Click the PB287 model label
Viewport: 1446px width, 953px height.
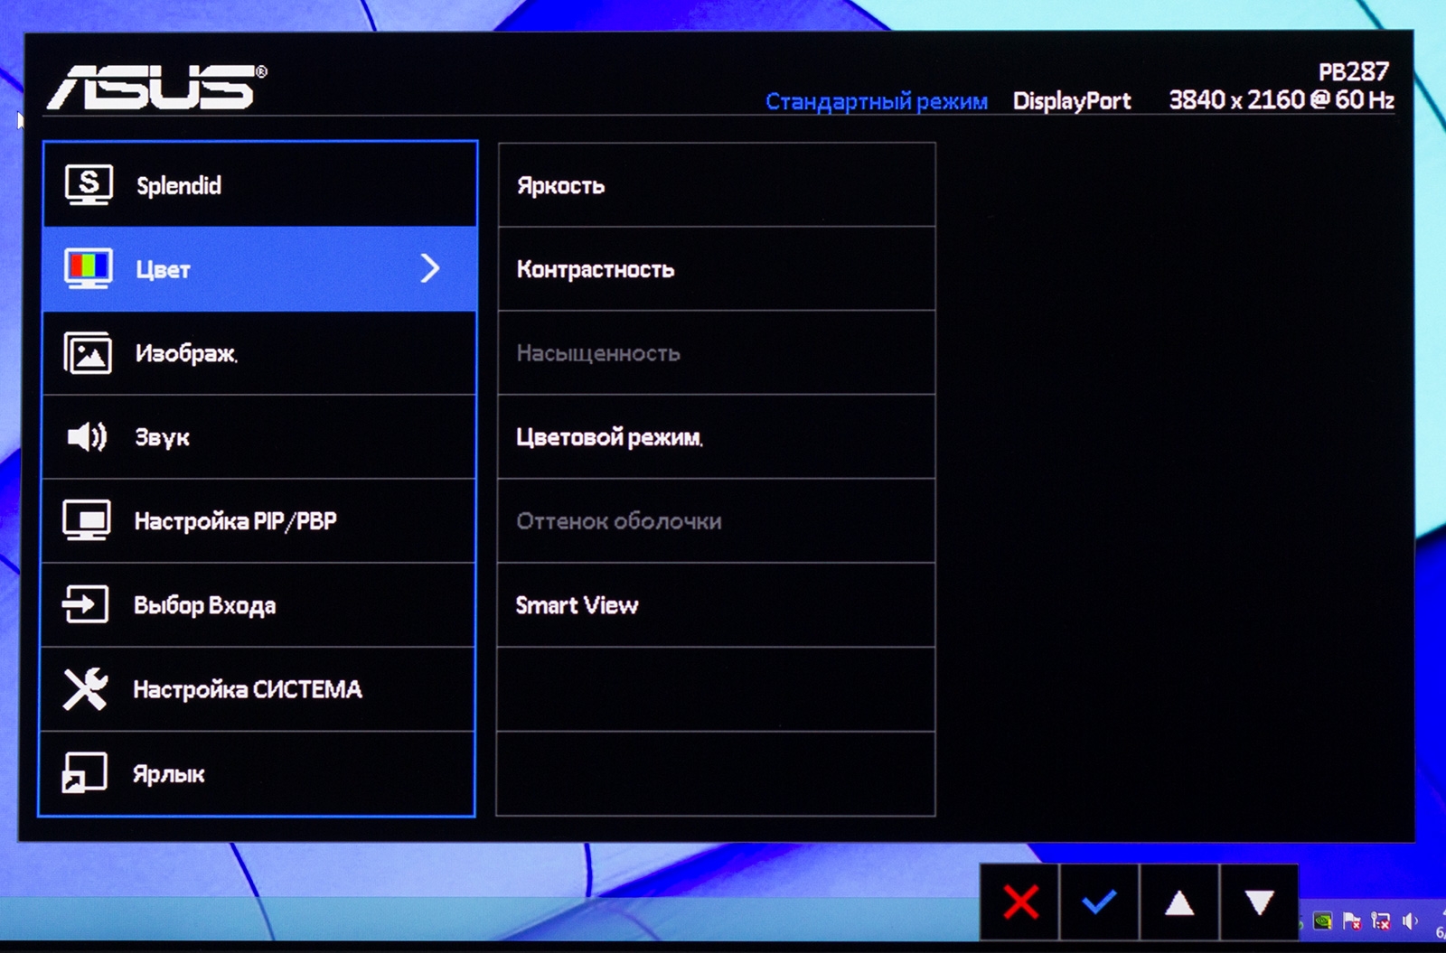pyautogui.click(x=1354, y=71)
